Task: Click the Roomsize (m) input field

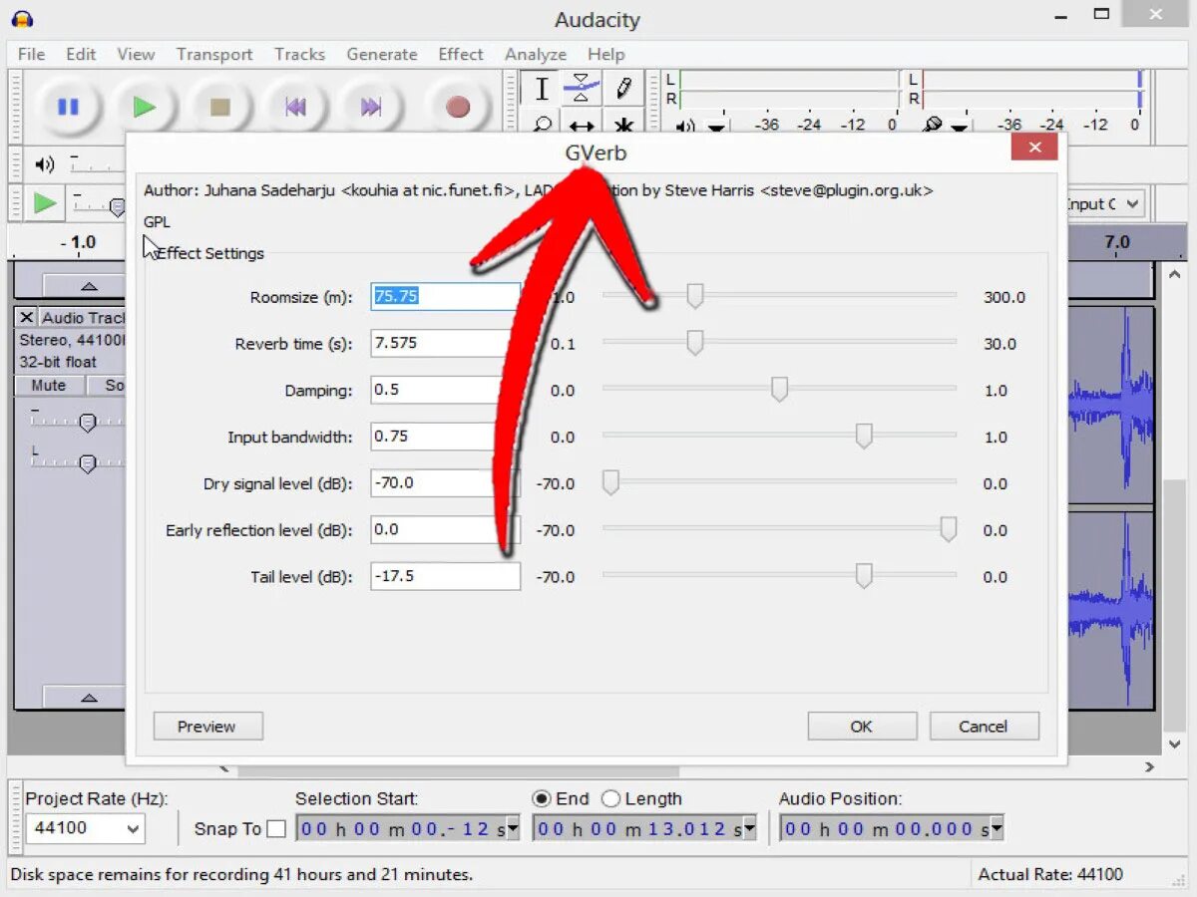Action: (445, 296)
